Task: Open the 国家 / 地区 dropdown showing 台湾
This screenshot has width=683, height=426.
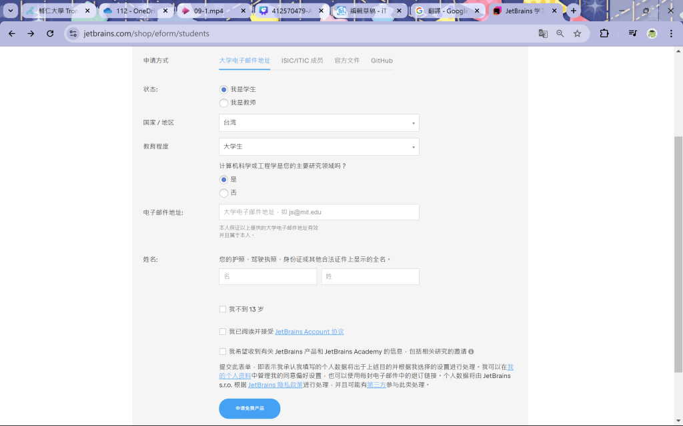Action: 319,122
